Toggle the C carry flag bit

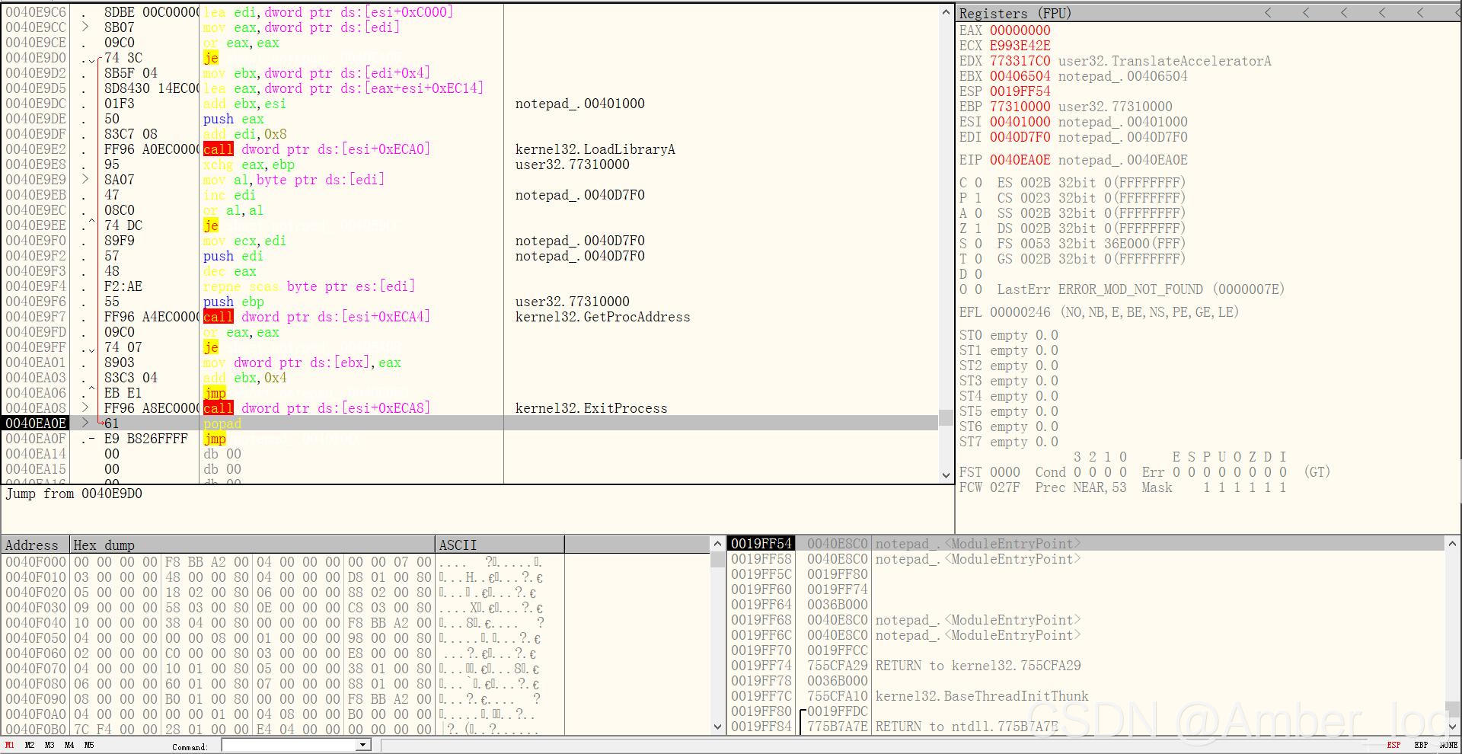(x=978, y=183)
